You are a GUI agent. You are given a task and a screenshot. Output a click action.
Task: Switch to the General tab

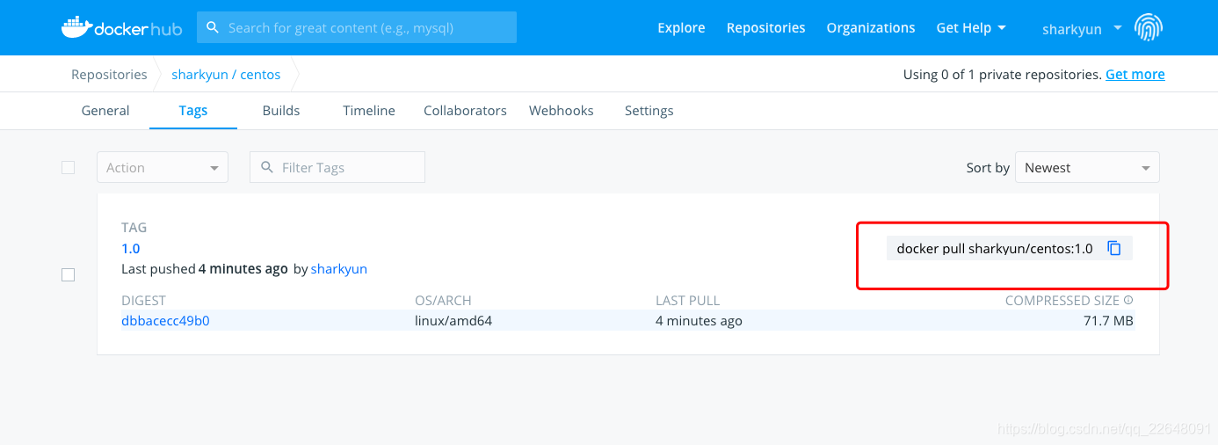(105, 111)
